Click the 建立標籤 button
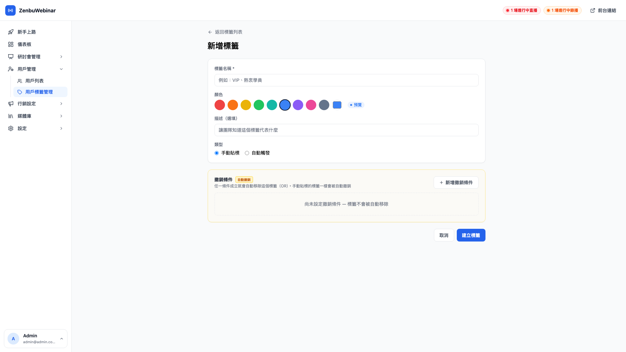The height and width of the screenshot is (352, 626). [x=471, y=235]
